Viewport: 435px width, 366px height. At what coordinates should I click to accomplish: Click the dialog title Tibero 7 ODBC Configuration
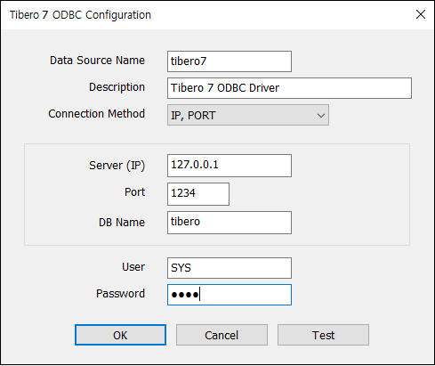click(x=80, y=15)
